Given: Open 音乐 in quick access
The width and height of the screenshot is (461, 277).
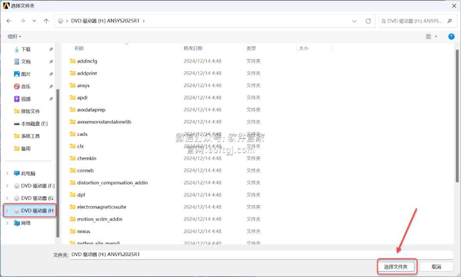Looking at the screenshot, I should pos(26,87).
